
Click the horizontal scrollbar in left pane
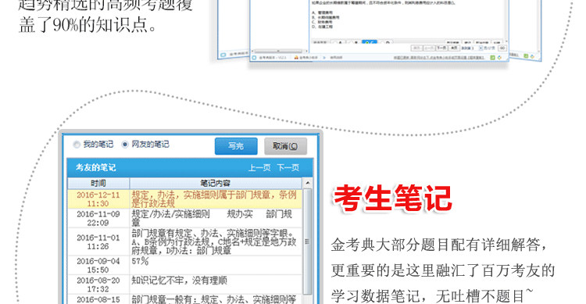pyautogui.click(x=278, y=52)
